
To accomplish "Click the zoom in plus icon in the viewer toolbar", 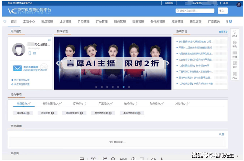I will [x=134, y=159].
